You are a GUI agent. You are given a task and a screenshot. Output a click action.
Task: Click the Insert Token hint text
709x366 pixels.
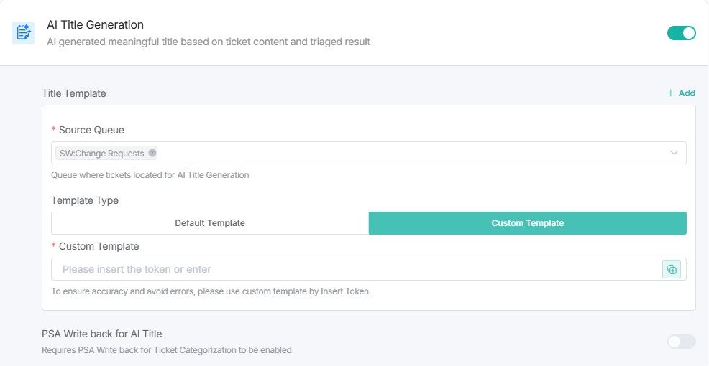point(211,291)
